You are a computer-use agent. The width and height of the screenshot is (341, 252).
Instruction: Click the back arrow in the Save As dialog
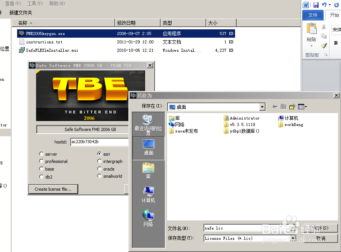coord(275,107)
